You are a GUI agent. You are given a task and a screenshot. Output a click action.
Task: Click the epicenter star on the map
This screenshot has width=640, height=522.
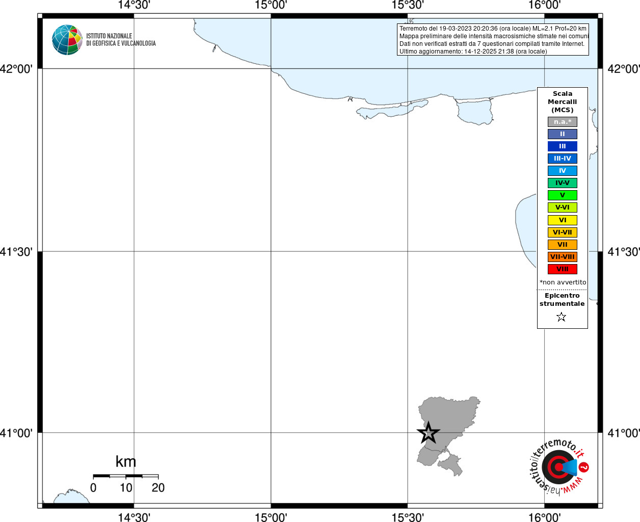[x=429, y=433]
